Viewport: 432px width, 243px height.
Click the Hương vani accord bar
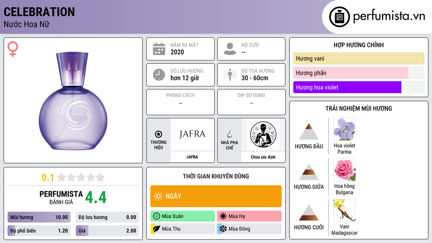[359, 58]
